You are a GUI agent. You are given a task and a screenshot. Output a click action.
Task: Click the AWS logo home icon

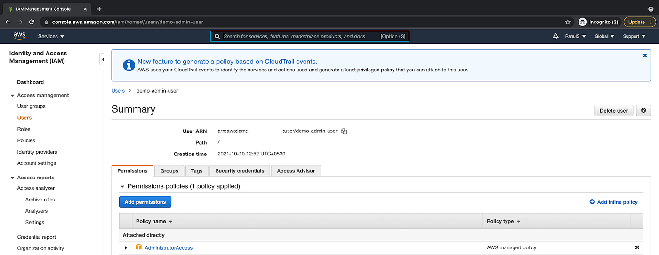[x=19, y=36]
